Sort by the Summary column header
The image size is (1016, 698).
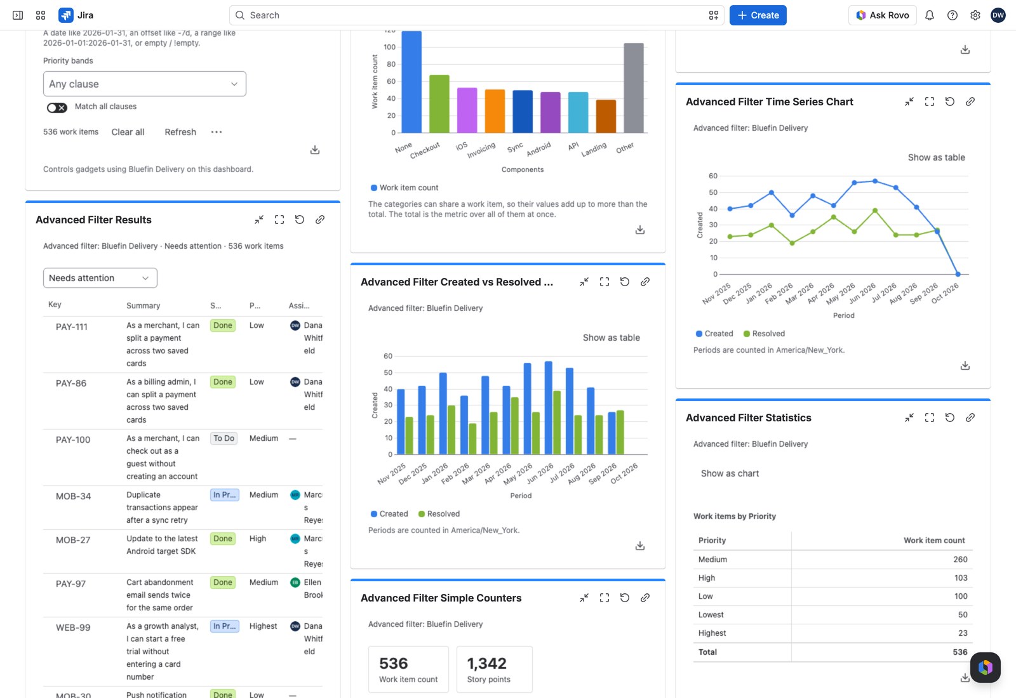tap(143, 306)
